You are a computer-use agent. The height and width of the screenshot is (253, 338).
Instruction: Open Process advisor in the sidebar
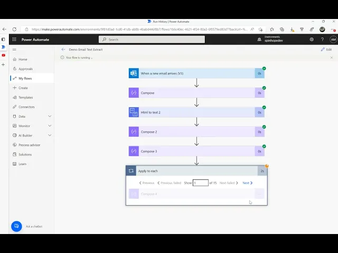(32, 145)
